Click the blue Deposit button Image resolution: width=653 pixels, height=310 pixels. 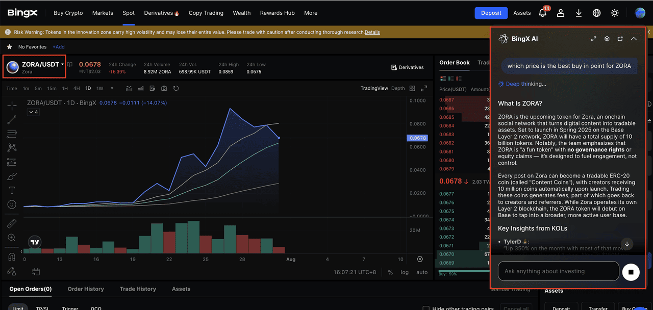pyautogui.click(x=491, y=13)
